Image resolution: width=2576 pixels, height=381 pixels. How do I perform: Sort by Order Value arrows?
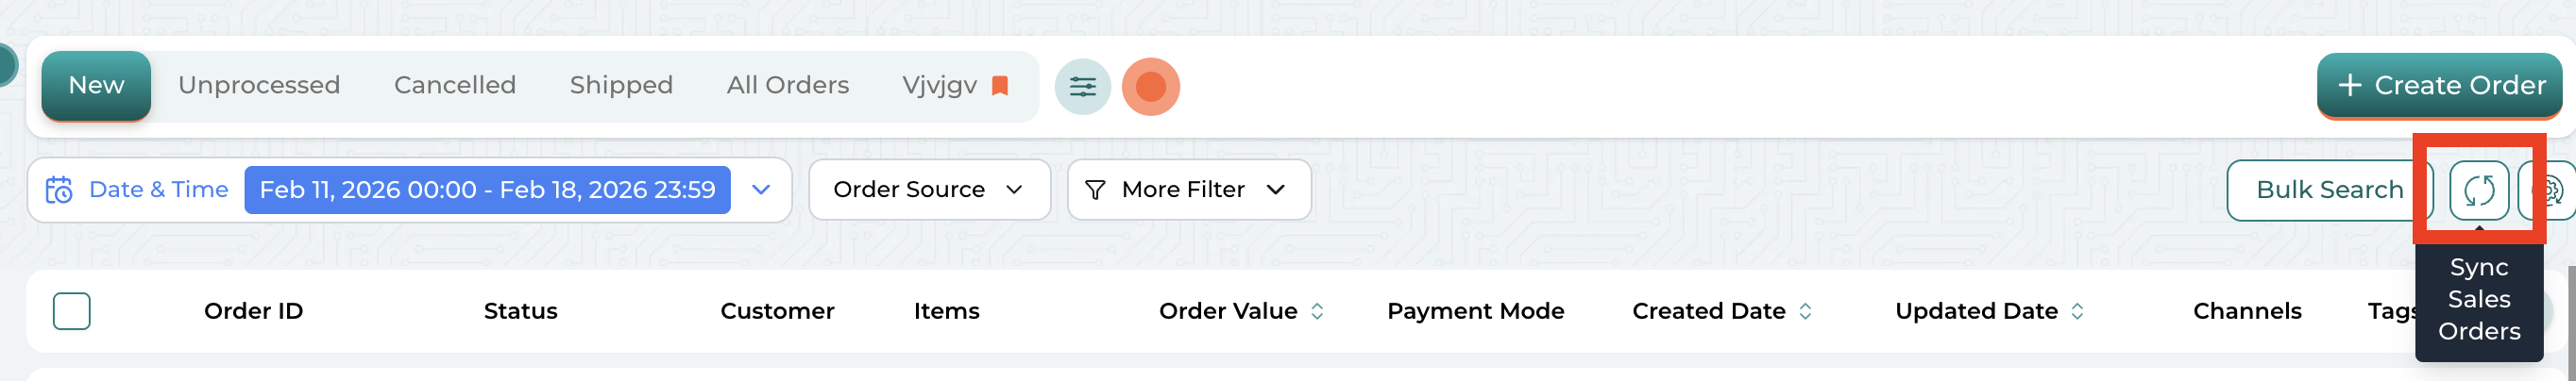click(1317, 311)
